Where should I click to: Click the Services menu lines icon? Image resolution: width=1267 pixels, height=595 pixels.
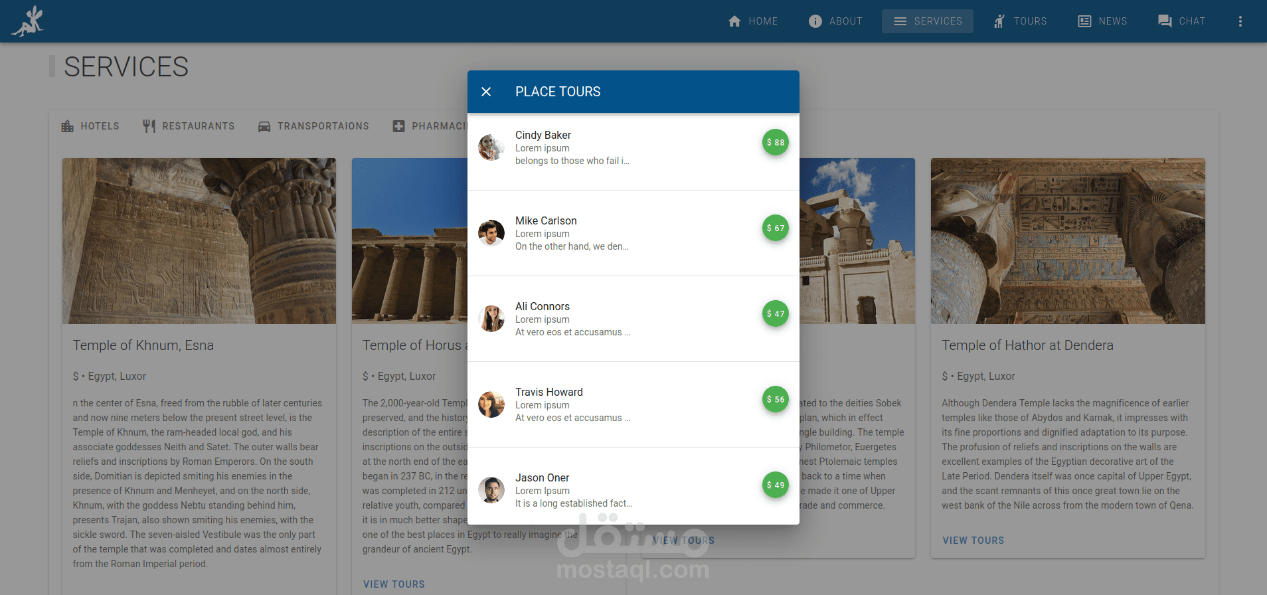point(900,21)
